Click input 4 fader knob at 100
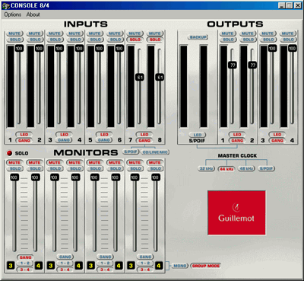This screenshot has height=281, width=304. click(x=79, y=49)
